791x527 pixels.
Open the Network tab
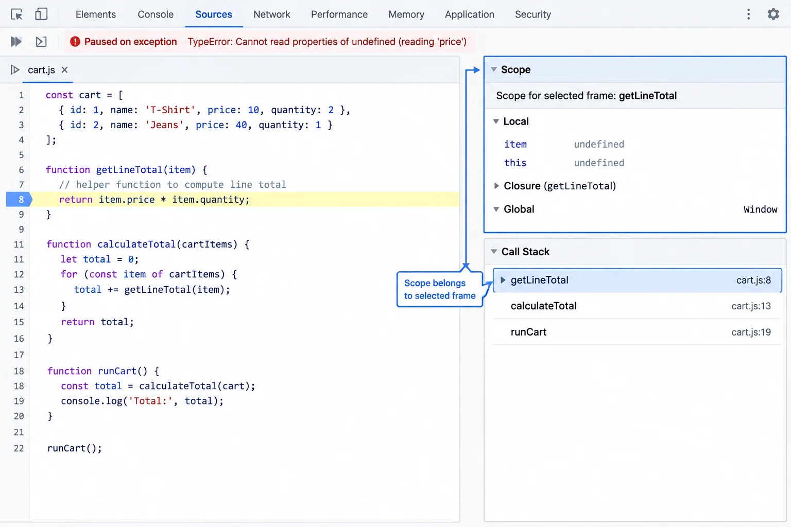[272, 14]
